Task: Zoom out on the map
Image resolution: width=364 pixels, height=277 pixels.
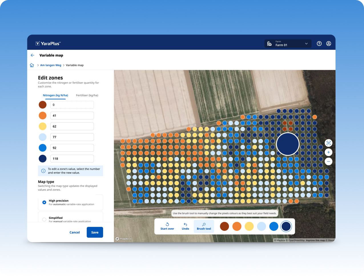Action: tap(328, 162)
